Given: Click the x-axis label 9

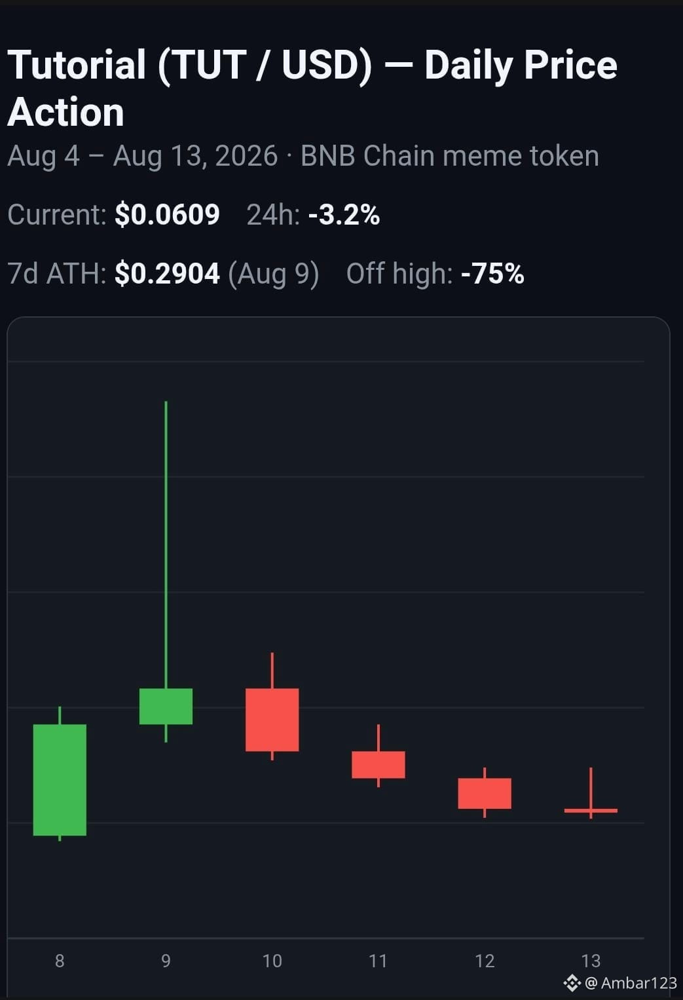Looking at the screenshot, I should pyautogui.click(x=166, y=961).
